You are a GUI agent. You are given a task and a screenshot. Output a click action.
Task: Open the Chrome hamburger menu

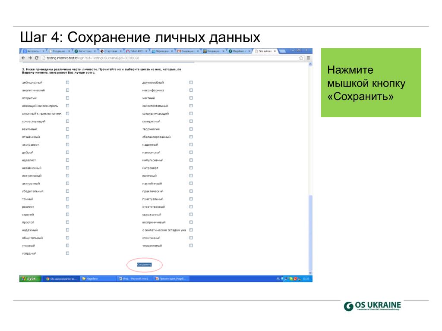308,58
